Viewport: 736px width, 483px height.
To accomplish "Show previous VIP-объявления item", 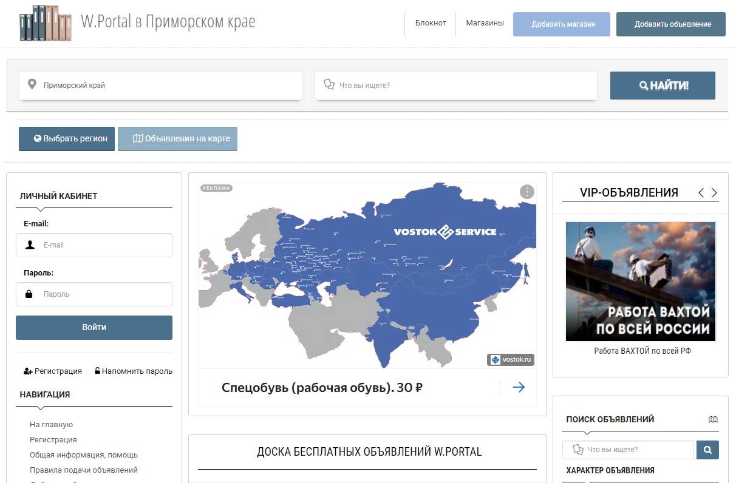I will pyautogui.click(x=701, y=193).
